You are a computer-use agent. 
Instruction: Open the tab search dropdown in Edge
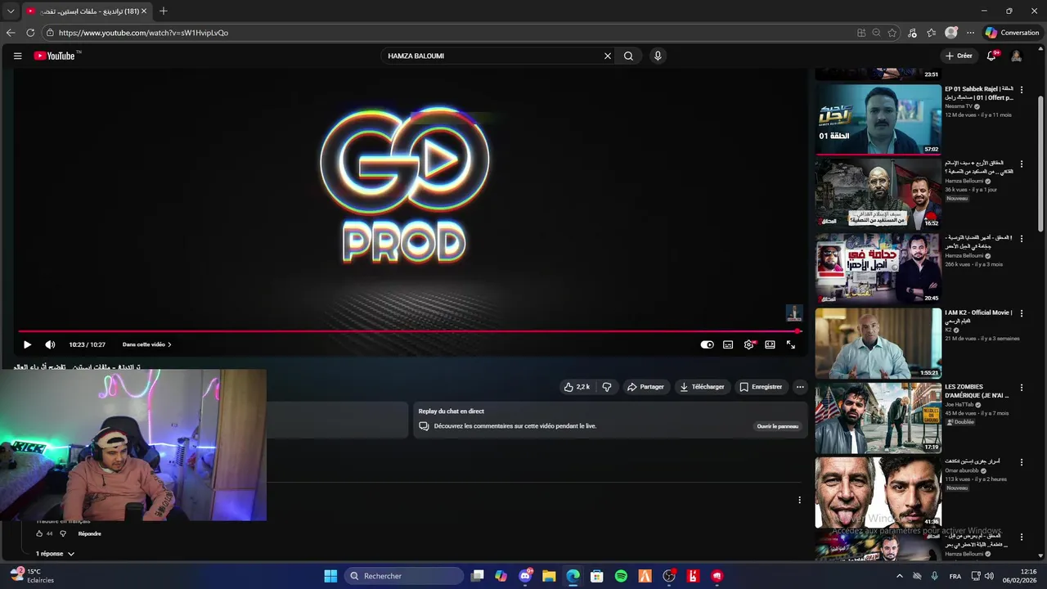pyautogui.click(x=11, y=11)
